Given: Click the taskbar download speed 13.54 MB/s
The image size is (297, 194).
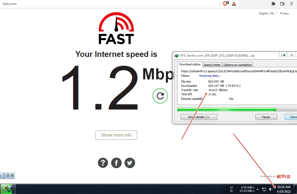Looking at the screenshot, I should [x=247, y=191].
